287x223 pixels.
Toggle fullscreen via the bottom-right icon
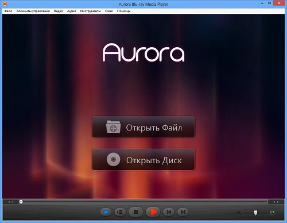[273, 213]
